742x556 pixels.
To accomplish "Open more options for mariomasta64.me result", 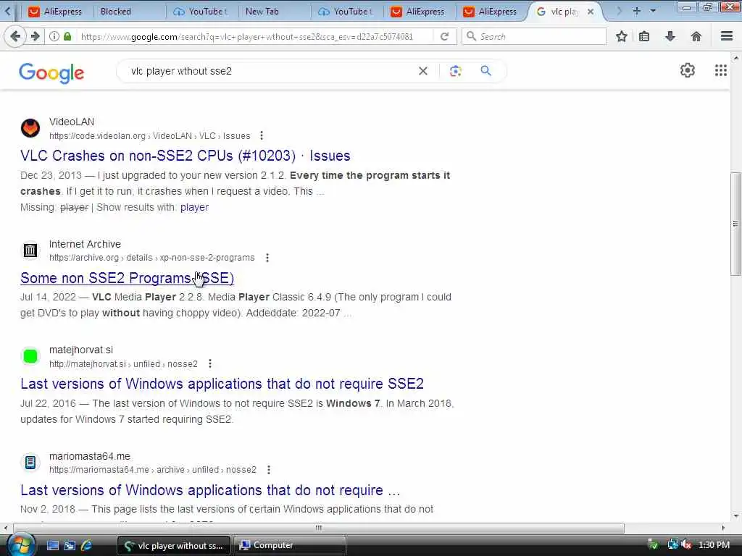I will pyautogui.click(x=269, y=470).
